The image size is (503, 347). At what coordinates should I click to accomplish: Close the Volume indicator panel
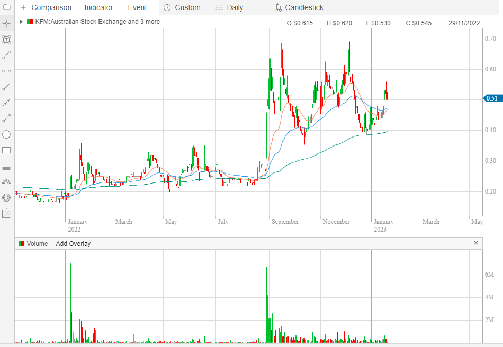click(476, 243)
